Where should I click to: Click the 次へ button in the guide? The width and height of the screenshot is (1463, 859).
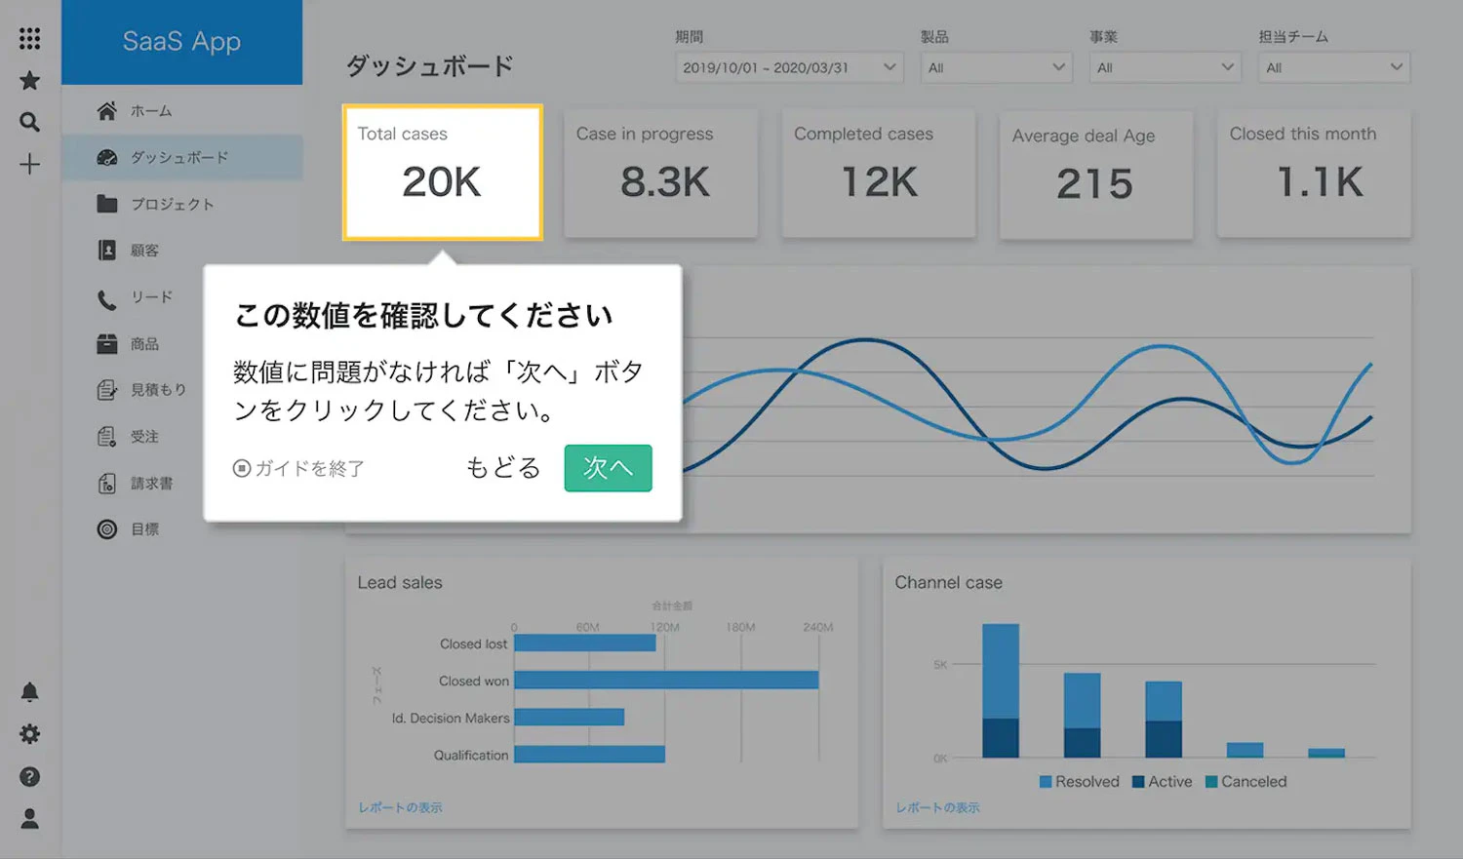[608, 468]
